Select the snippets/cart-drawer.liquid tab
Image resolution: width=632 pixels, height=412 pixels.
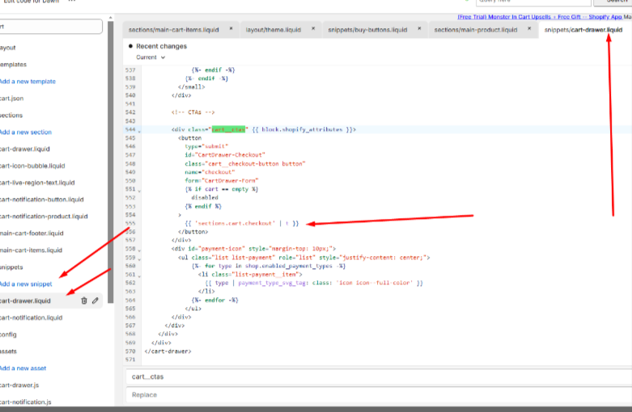pos(583,30)
